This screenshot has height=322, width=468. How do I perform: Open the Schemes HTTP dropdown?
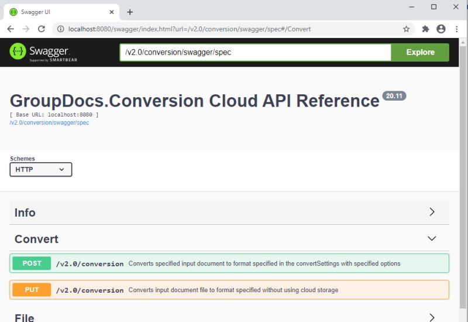coord(41,169)
